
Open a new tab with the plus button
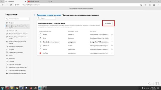pos(51,1)
